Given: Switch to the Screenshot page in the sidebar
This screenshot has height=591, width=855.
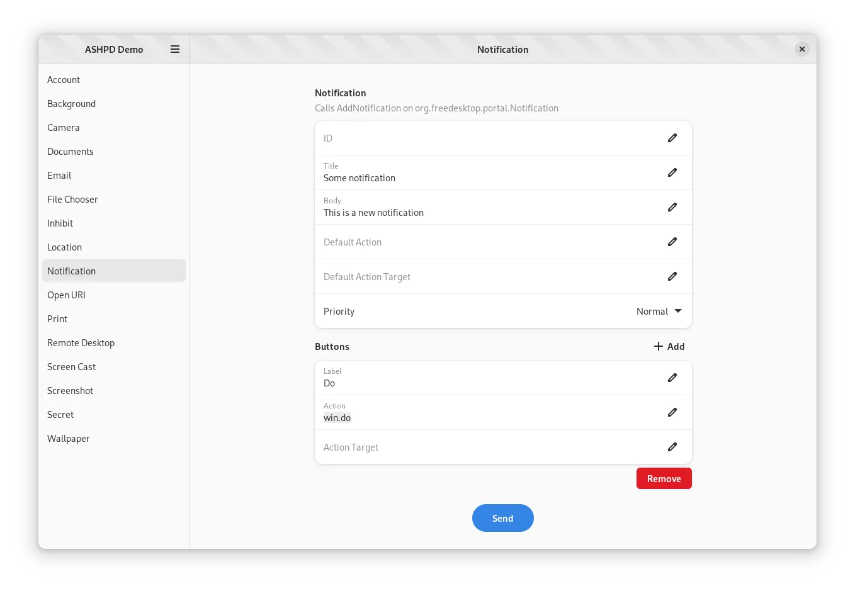Looking at the screenshot, I should [70, 391].
